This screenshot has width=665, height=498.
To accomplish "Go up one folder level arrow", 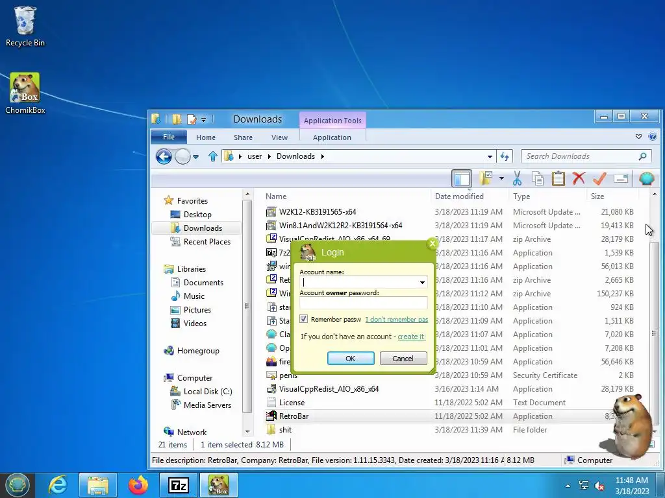I will coord(212,156).
